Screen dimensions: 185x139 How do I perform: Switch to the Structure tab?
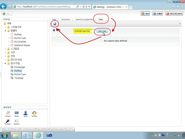click(x=66, y=19)
